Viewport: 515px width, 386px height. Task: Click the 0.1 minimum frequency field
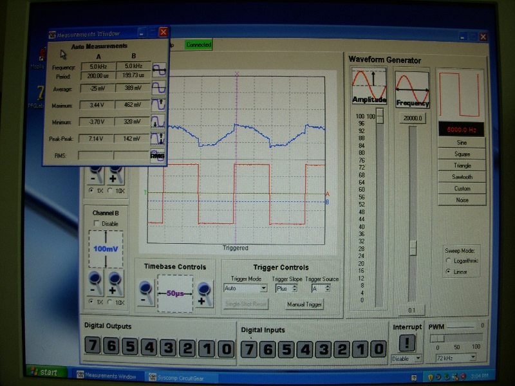[x=411, y=310]
